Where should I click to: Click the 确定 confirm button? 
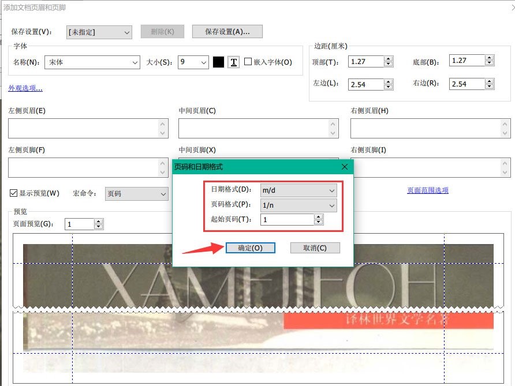tap(251, 247)
